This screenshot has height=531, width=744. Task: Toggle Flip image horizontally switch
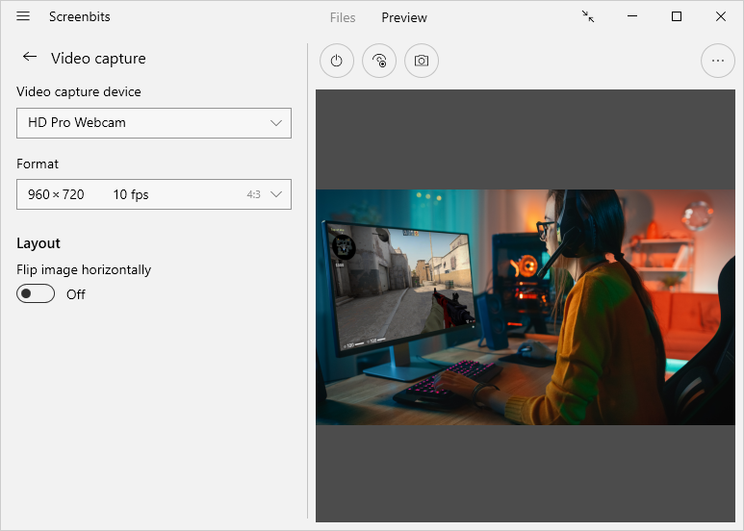tap(36, 294)
